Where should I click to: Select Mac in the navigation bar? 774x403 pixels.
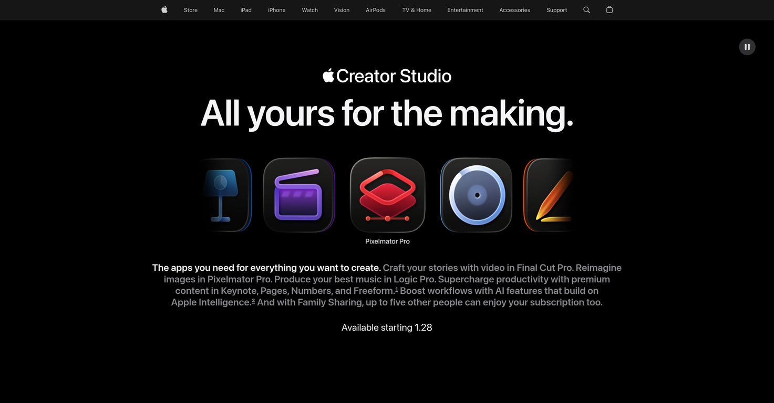coord(219,10)
